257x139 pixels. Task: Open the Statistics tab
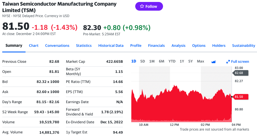(x=84, y=45)
